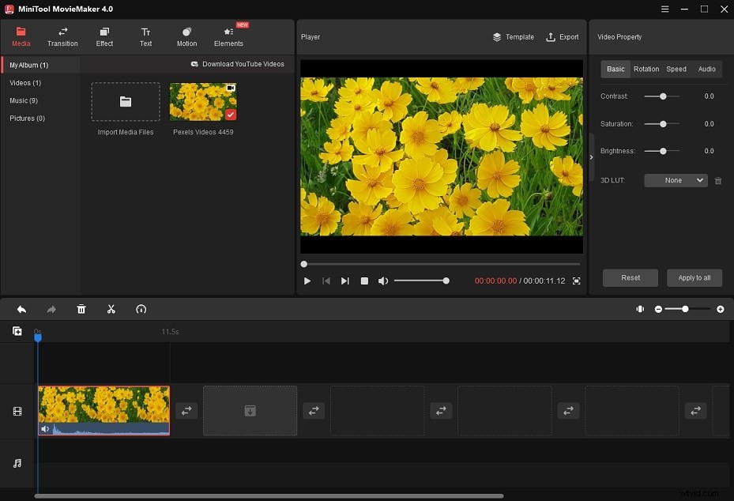This screenshot has height=501, width=734.
Task: Switch to the Rotation tab
Action: (646, 69)
